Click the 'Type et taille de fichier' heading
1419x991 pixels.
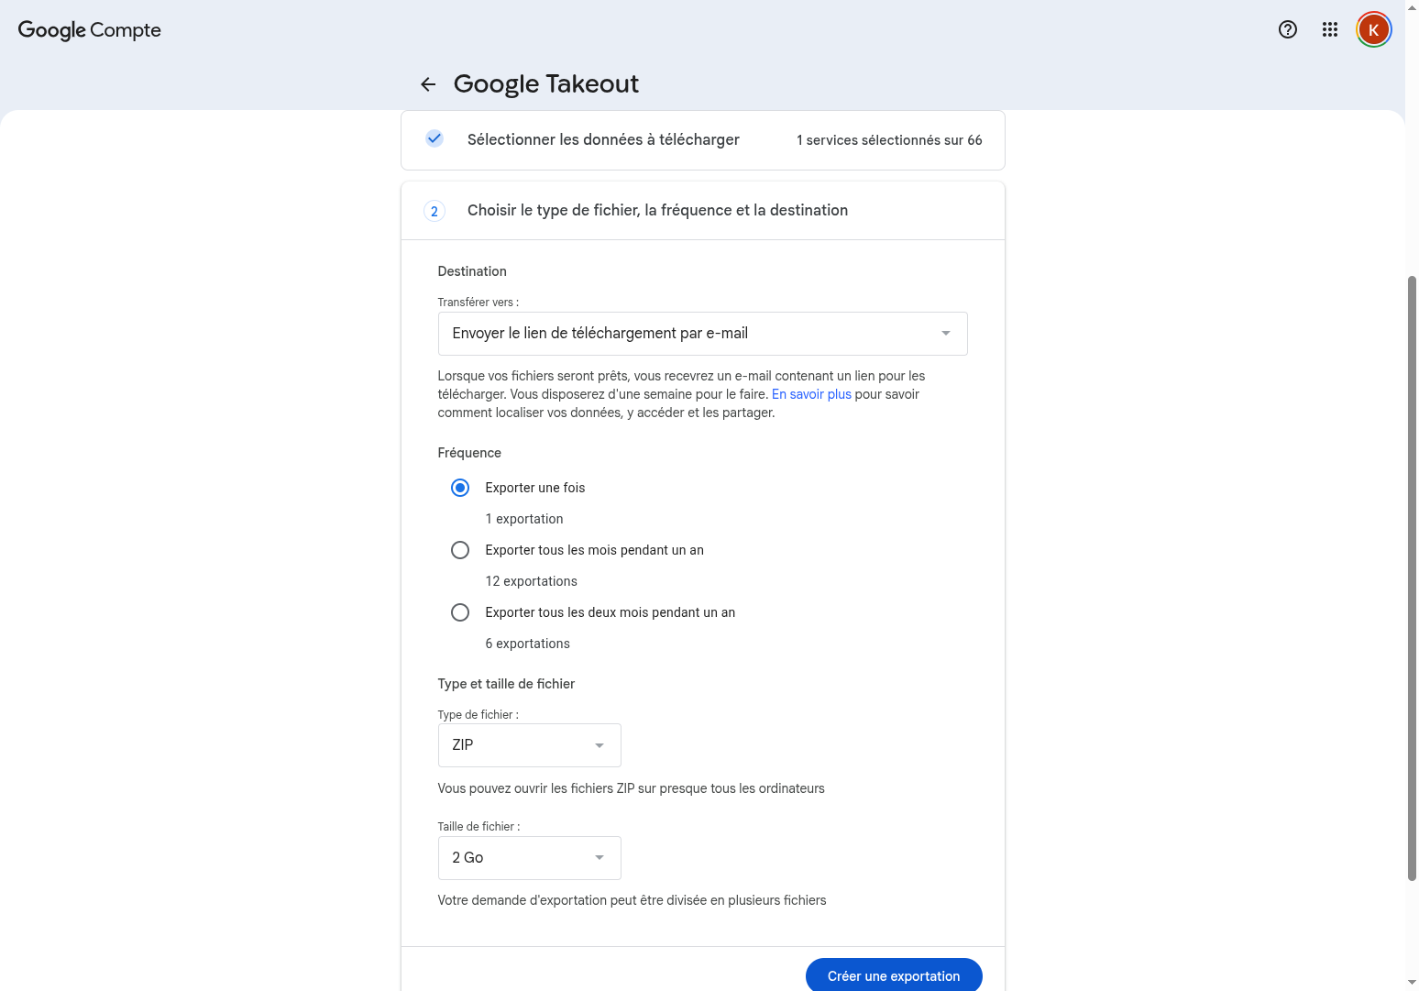pos(506,684)
